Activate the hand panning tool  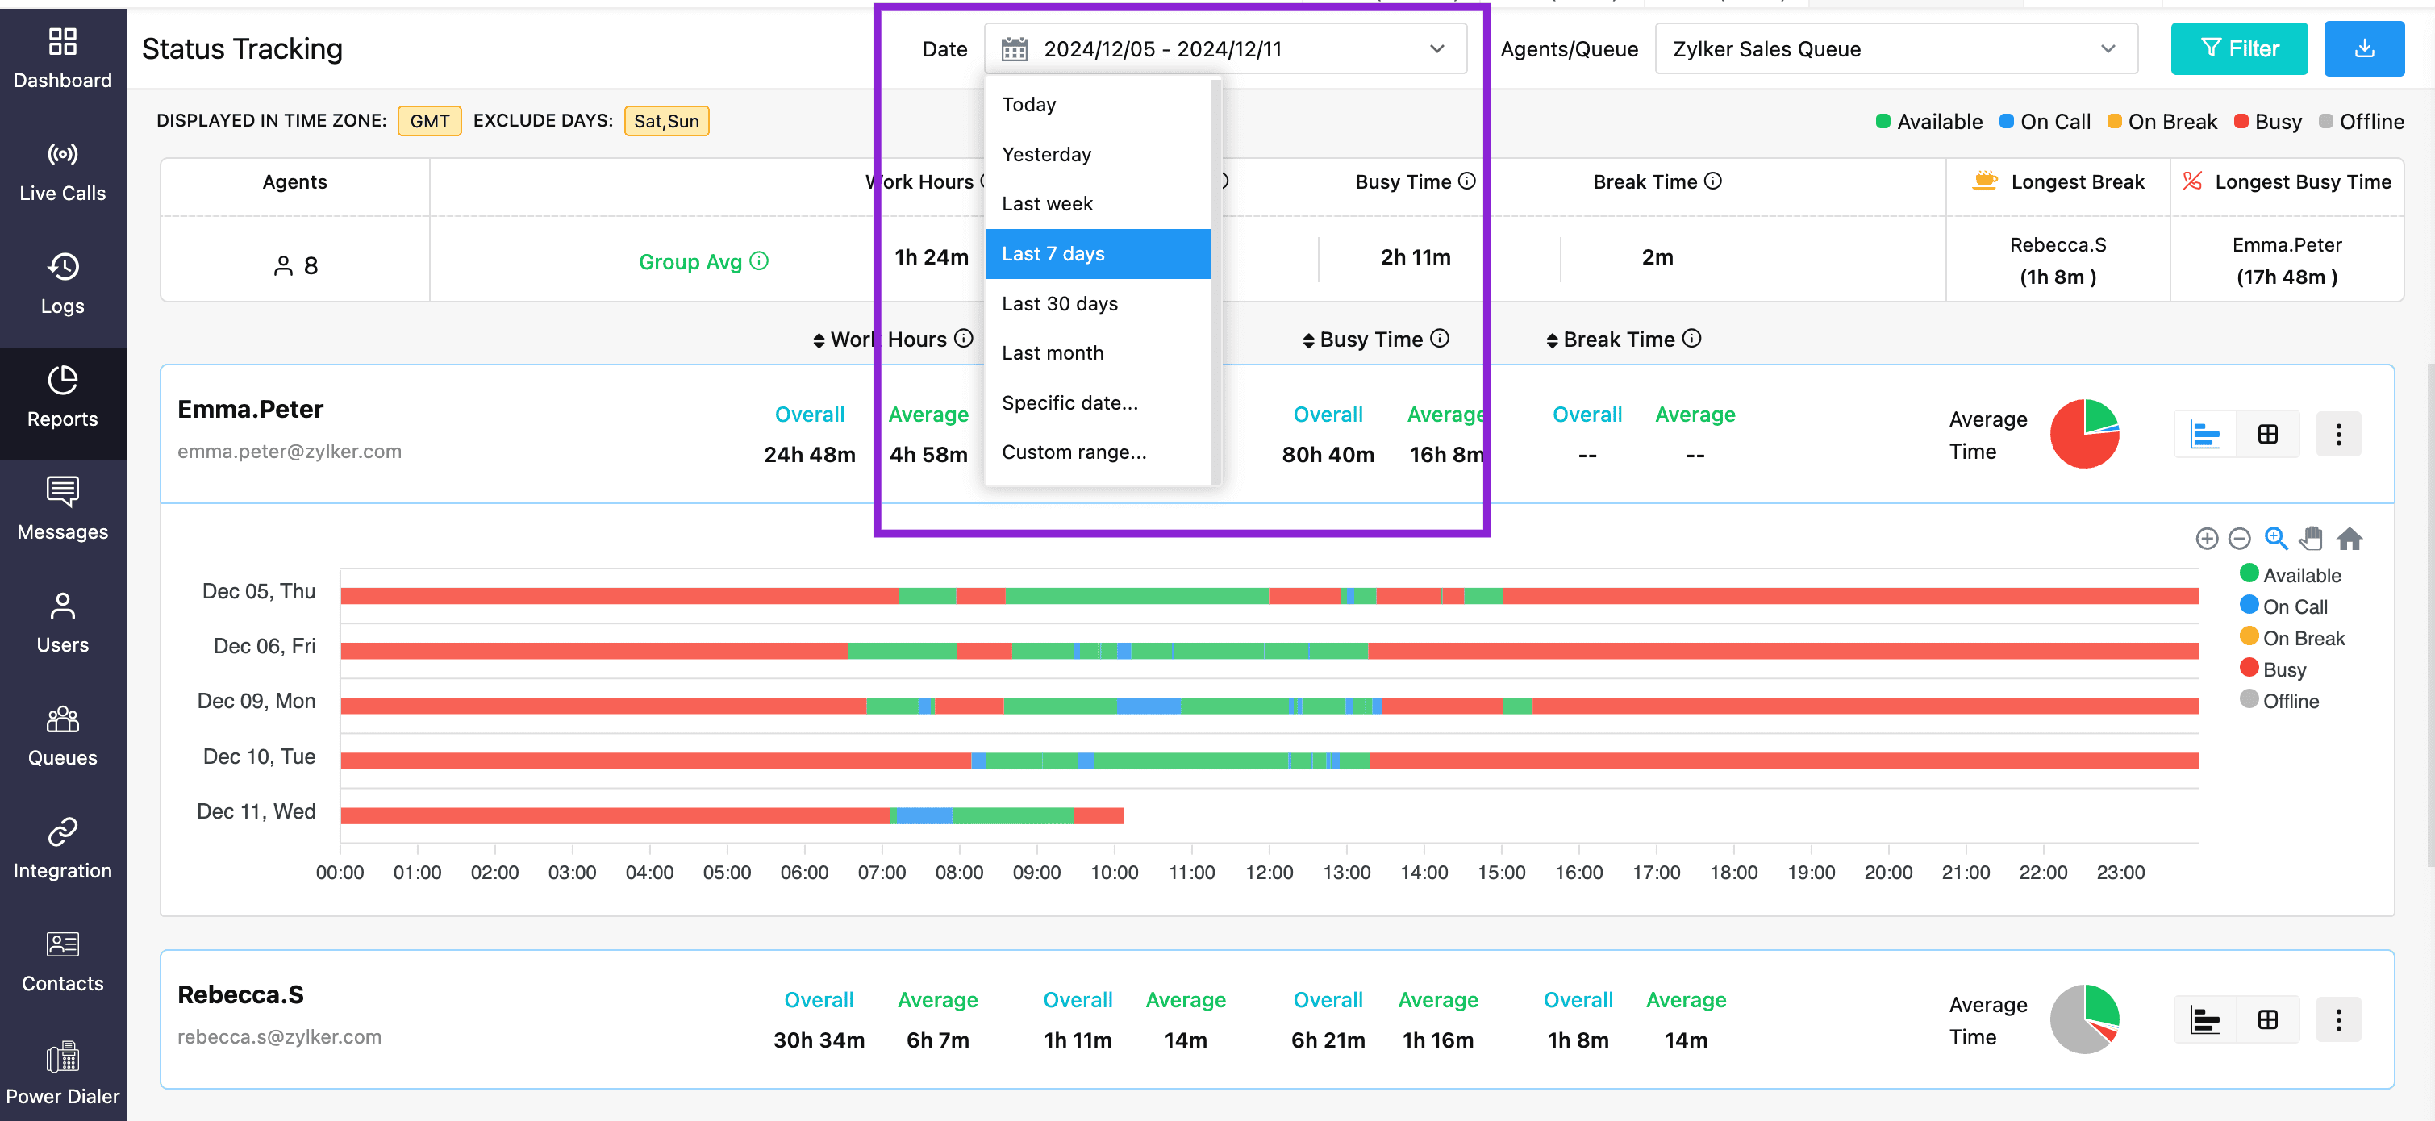(x=2311, y=539)
